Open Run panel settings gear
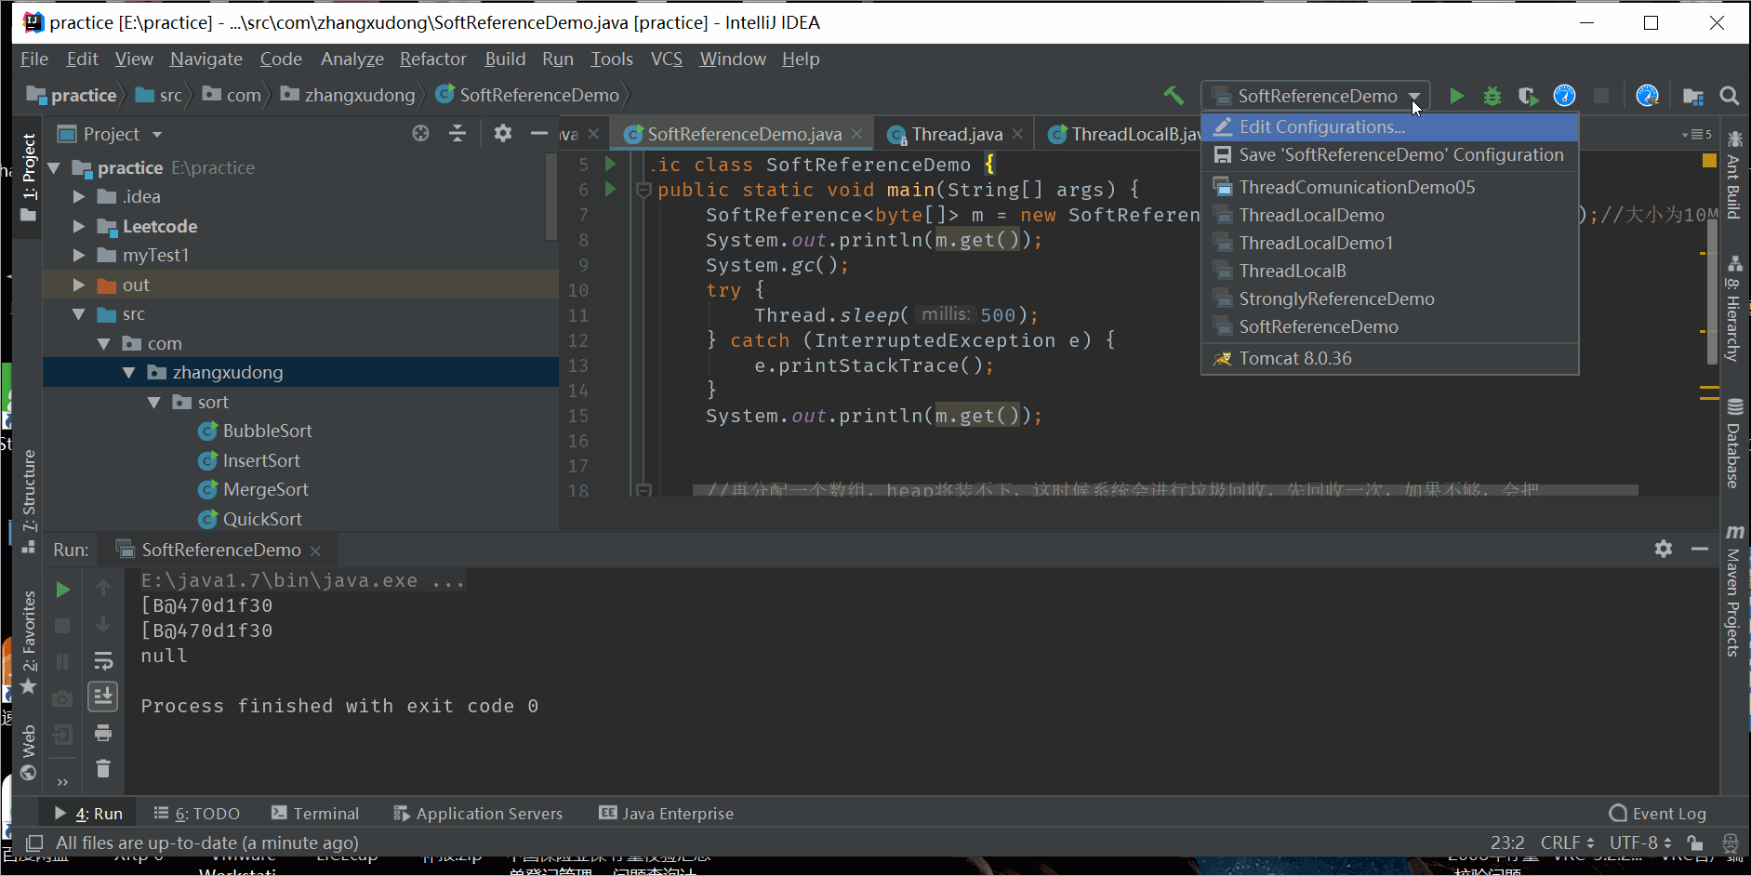 pos(1664,549)
